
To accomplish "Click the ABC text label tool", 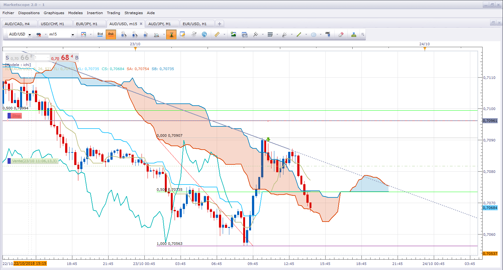I will click(328, 35).
